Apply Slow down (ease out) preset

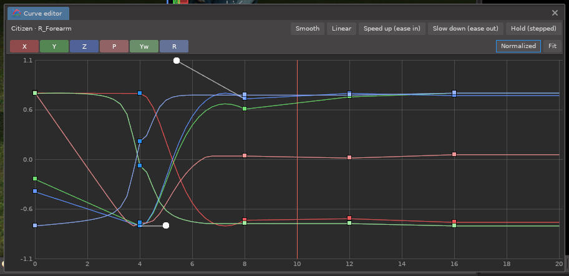(465, 29)
